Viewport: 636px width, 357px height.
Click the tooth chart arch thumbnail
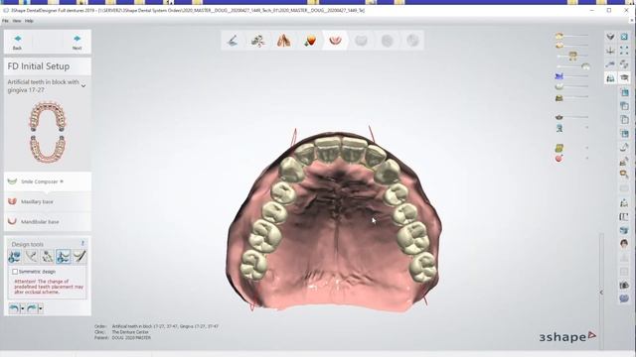click(x=48, y=132)
